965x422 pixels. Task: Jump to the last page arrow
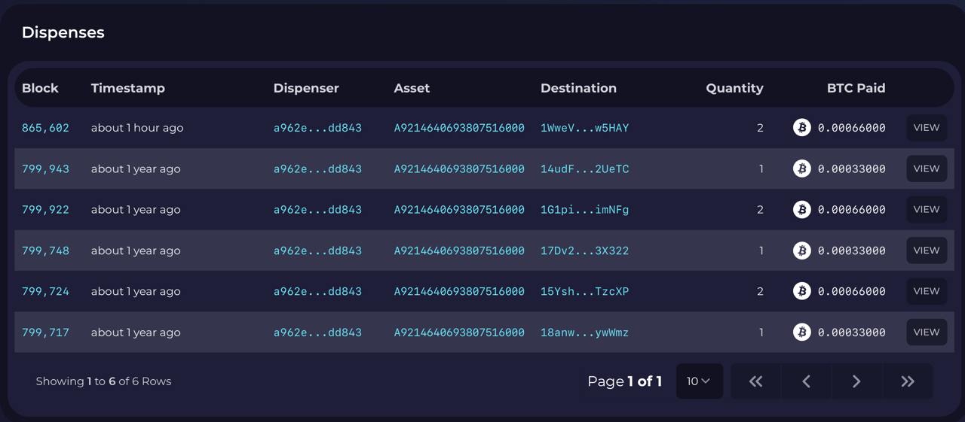click(908, 381)
